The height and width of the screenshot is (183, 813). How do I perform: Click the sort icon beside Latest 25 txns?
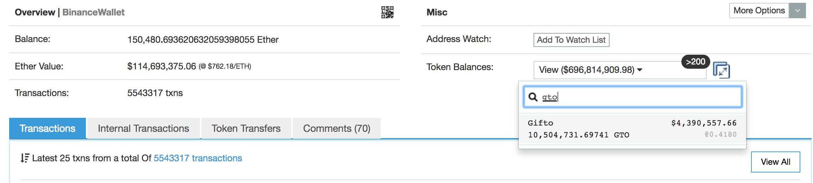pos(24,158)
